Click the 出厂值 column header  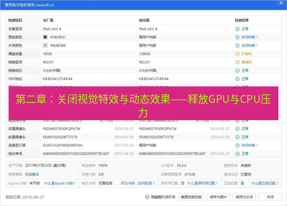(x=48, y=20)
